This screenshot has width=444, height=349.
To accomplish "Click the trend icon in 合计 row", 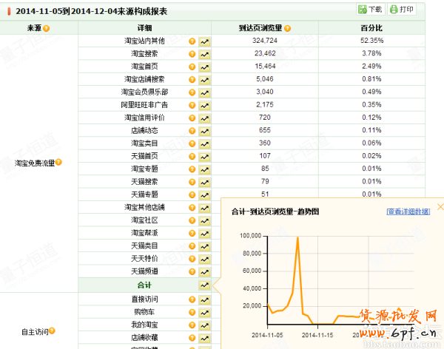I will [x=204, y=285].
